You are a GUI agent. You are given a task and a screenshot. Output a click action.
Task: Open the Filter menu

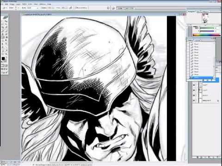point(30,4)
